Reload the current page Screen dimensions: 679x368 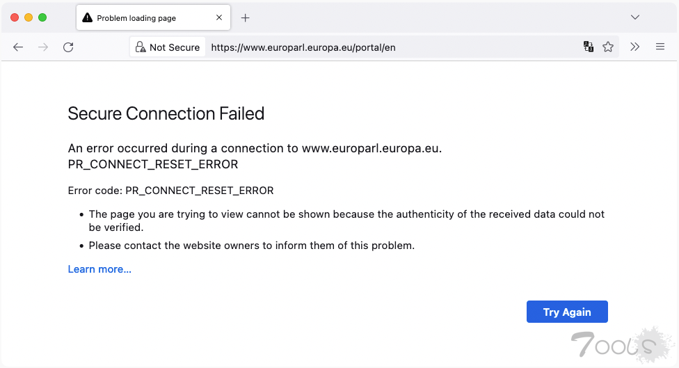pyautogui.click(x=68, y=47)
